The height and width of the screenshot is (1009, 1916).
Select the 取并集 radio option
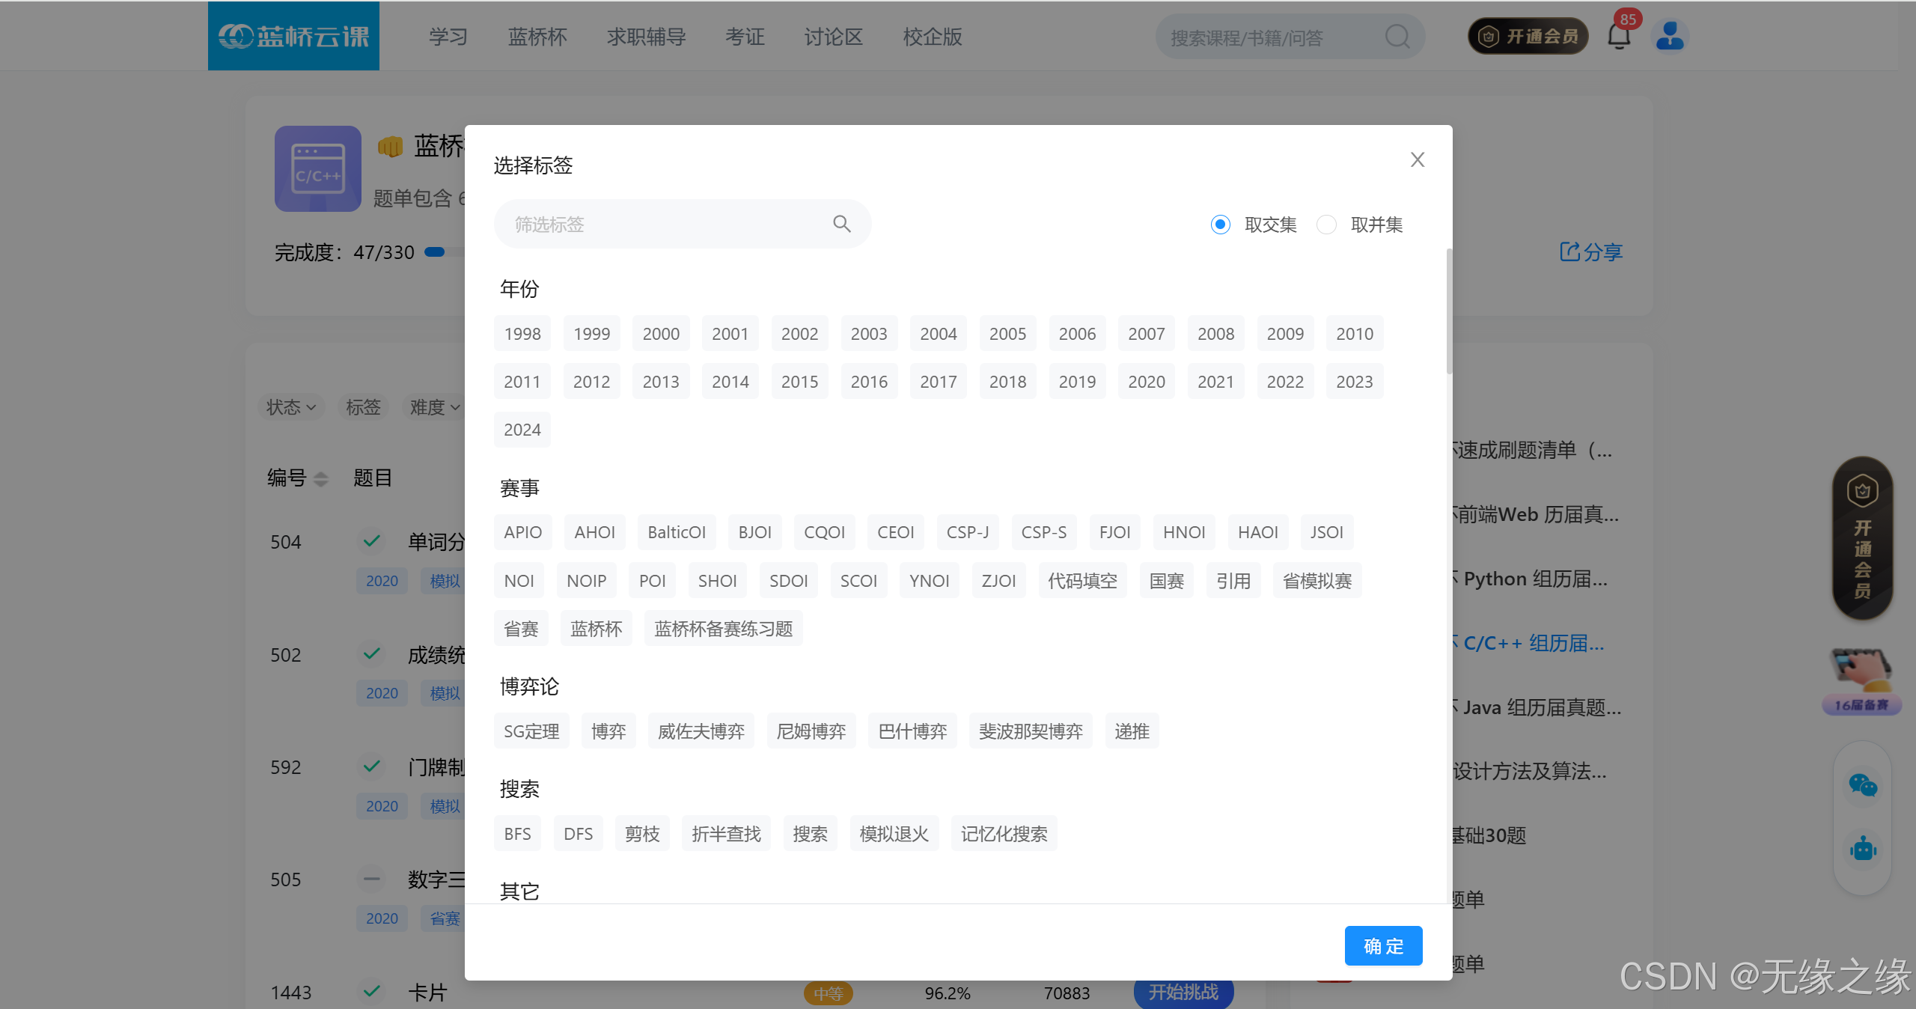coord(1326,225)
